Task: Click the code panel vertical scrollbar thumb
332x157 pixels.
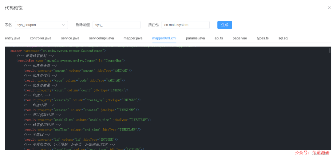Action: tap(330, 50)
